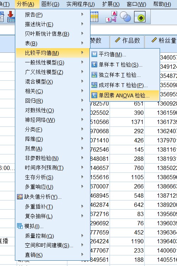Select cell with value 1371

pos(127,122)
